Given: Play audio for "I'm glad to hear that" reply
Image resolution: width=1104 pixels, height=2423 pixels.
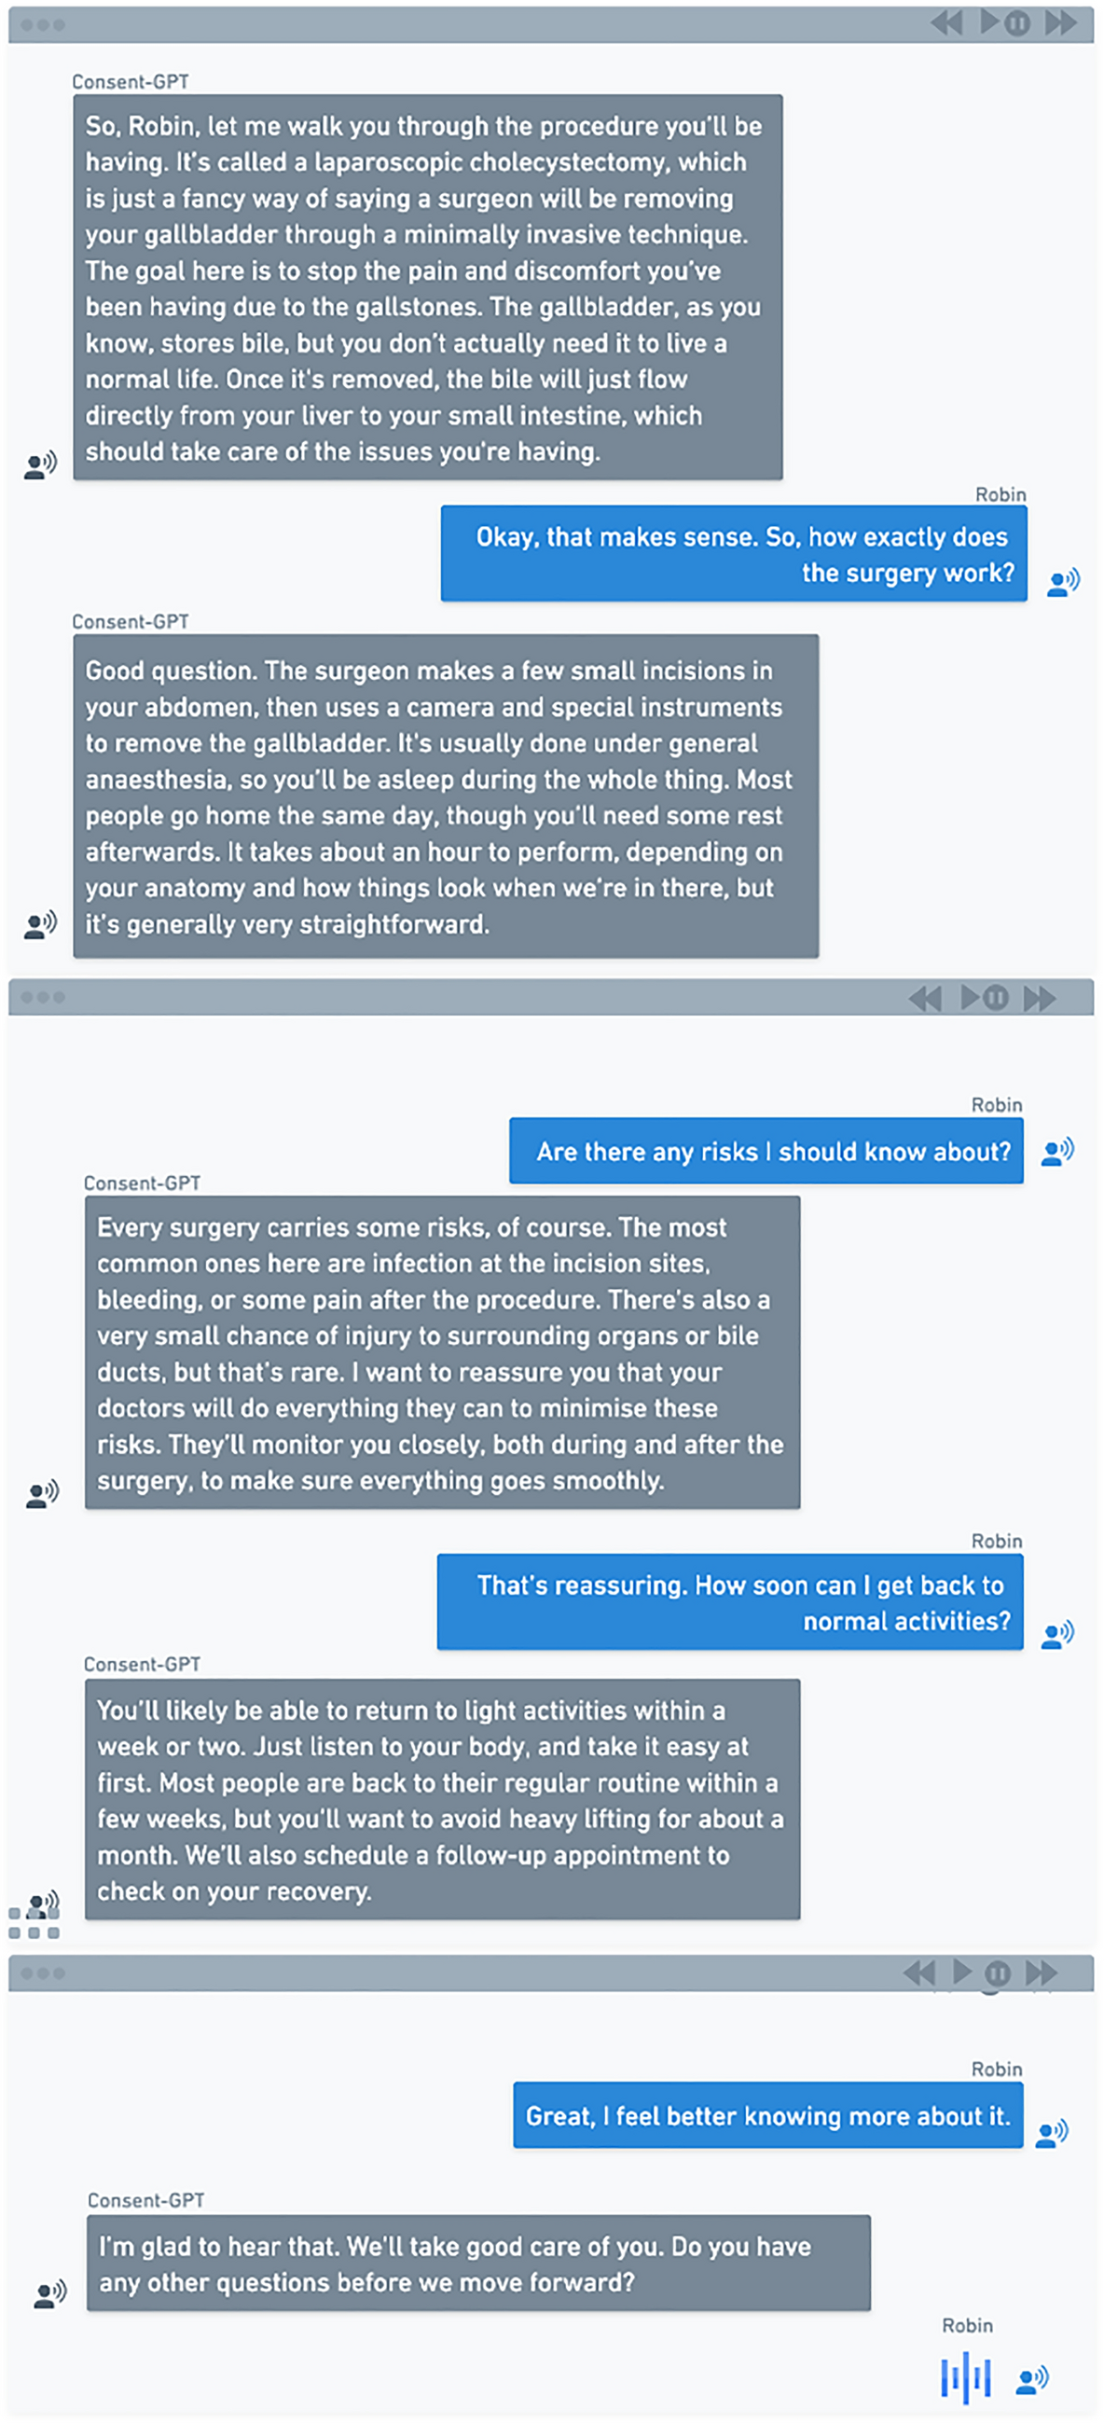Looking at the screenshot, I should pyautogui.click(x=50, y=2294).
